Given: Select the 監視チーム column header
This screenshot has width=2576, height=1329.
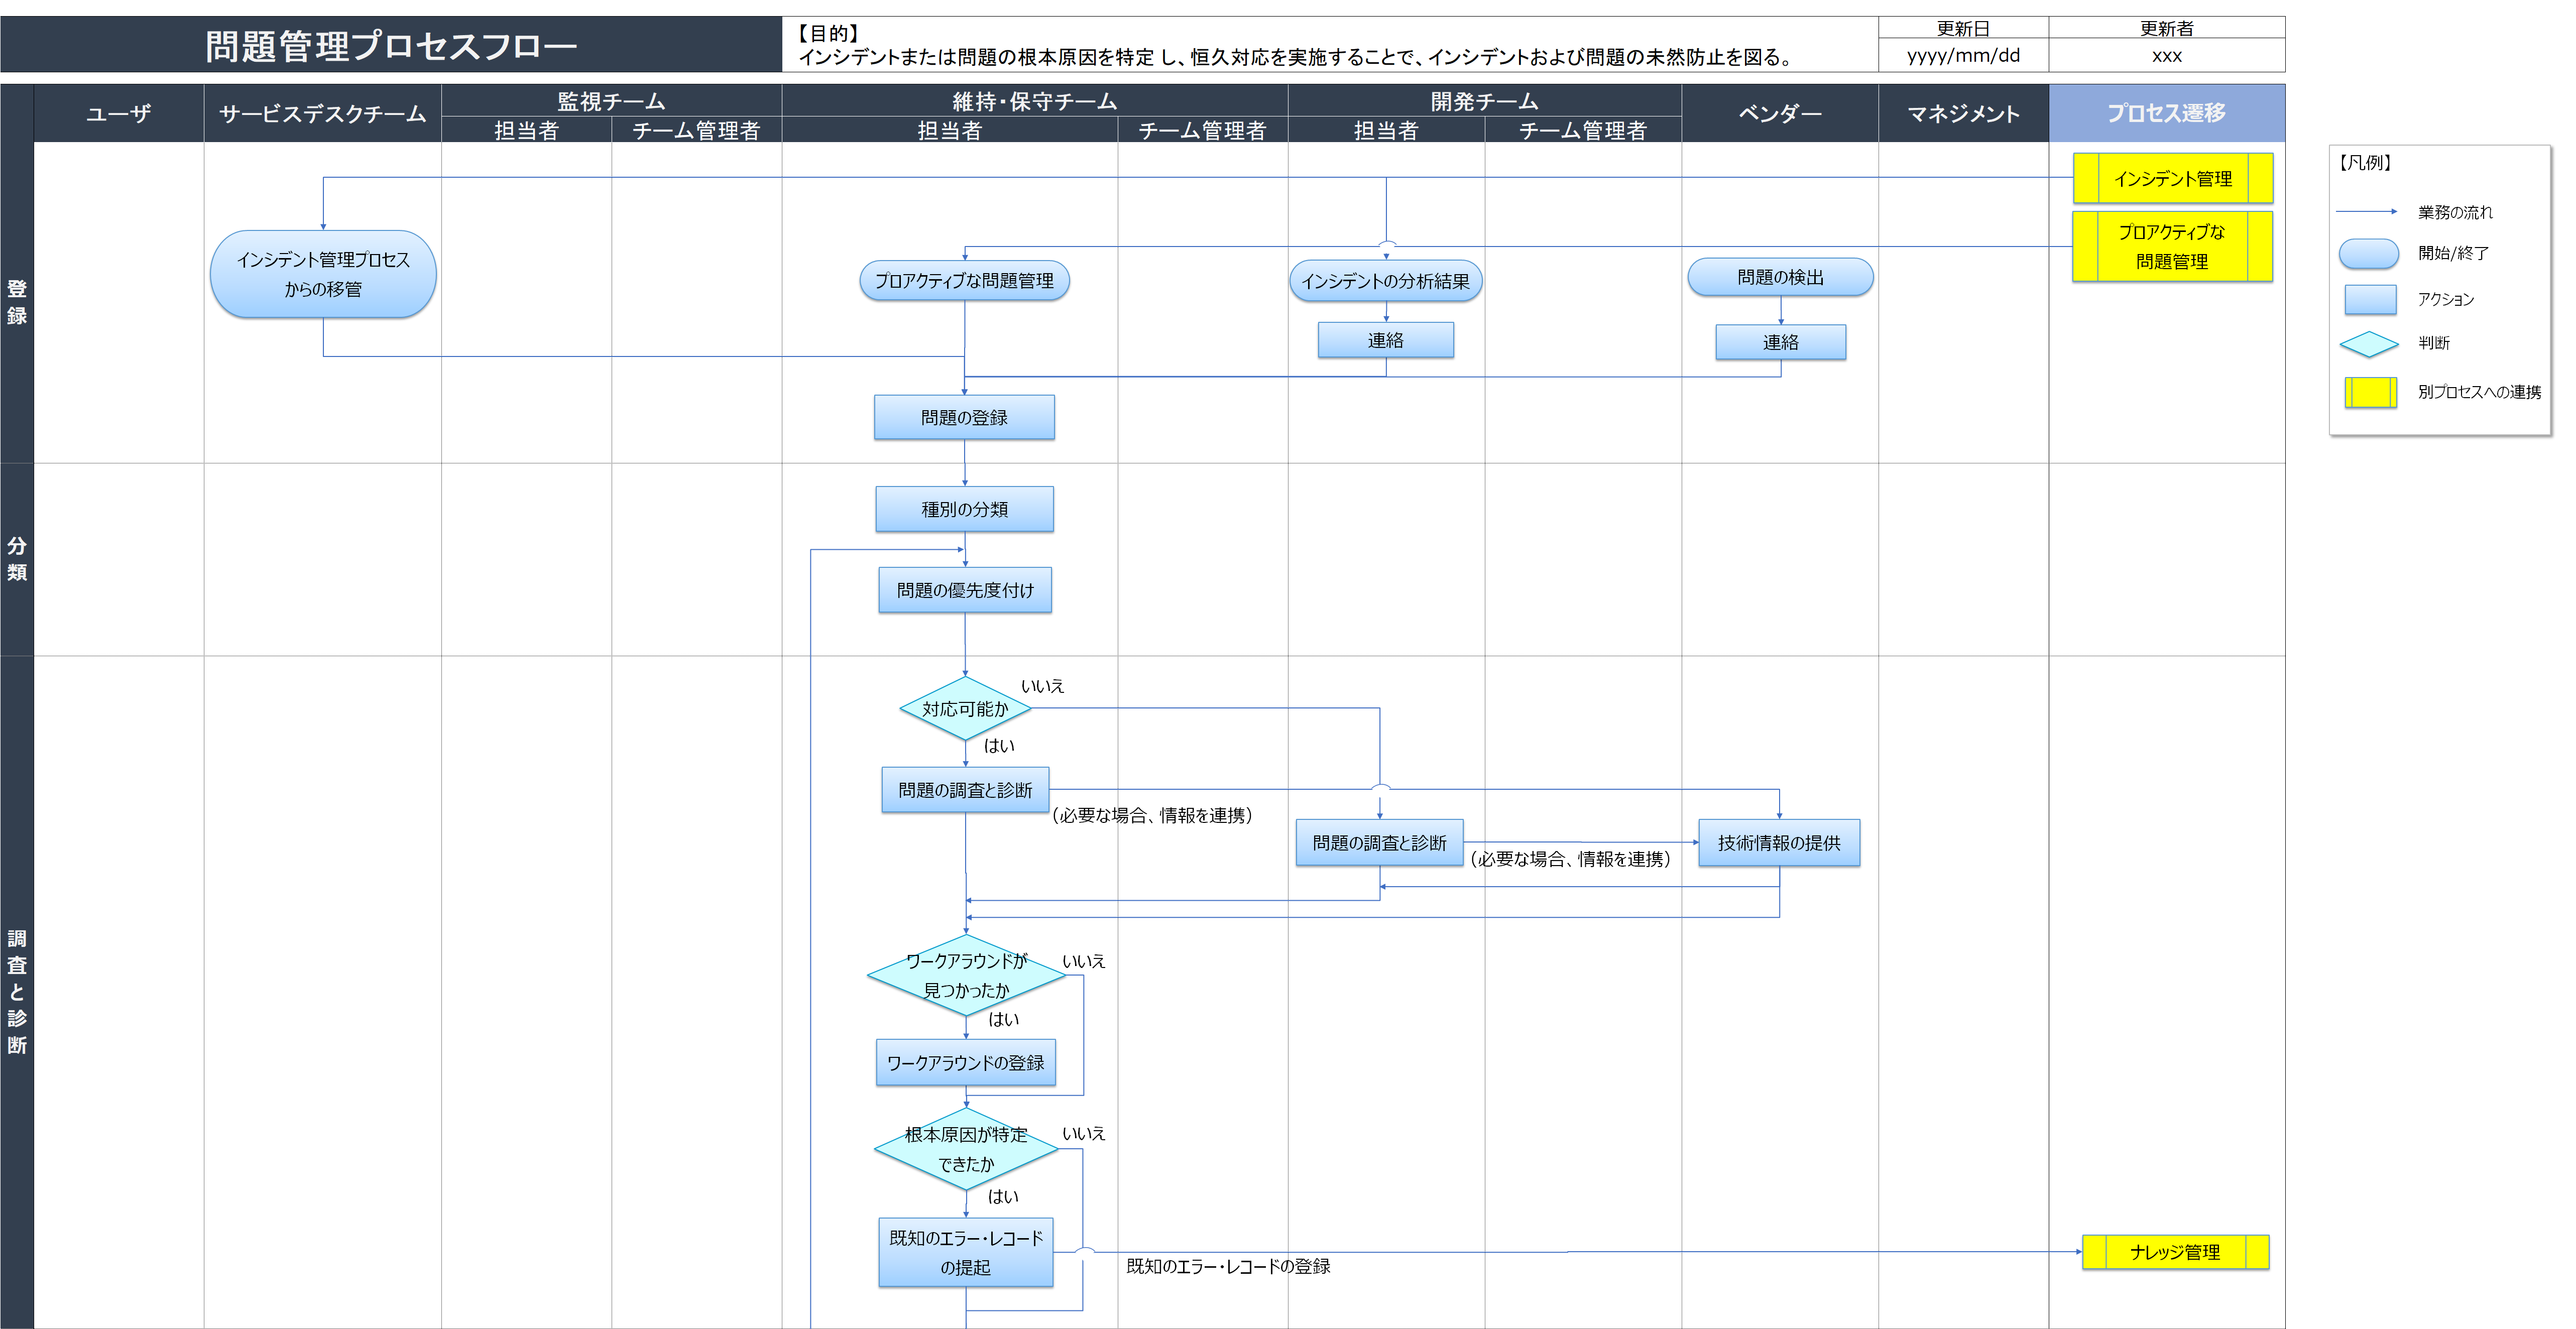Looking at the screenshot, I should coord(611,101).
